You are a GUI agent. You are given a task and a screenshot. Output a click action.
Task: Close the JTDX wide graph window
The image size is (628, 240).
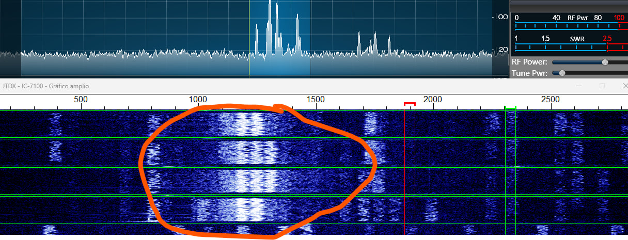point(624,86)
